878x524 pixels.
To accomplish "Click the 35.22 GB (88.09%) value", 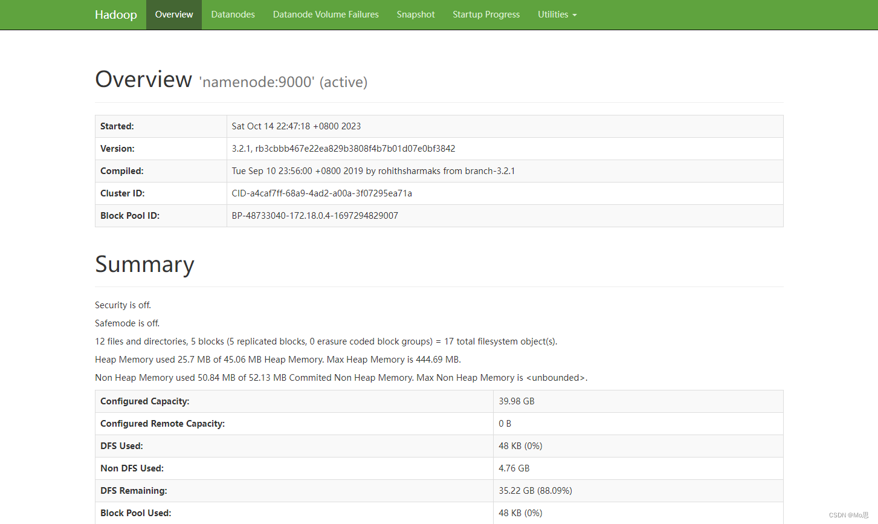I will 535,491.
